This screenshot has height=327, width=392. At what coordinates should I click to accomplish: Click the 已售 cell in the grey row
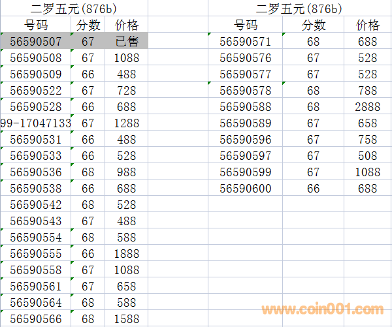tap(127, 42)
